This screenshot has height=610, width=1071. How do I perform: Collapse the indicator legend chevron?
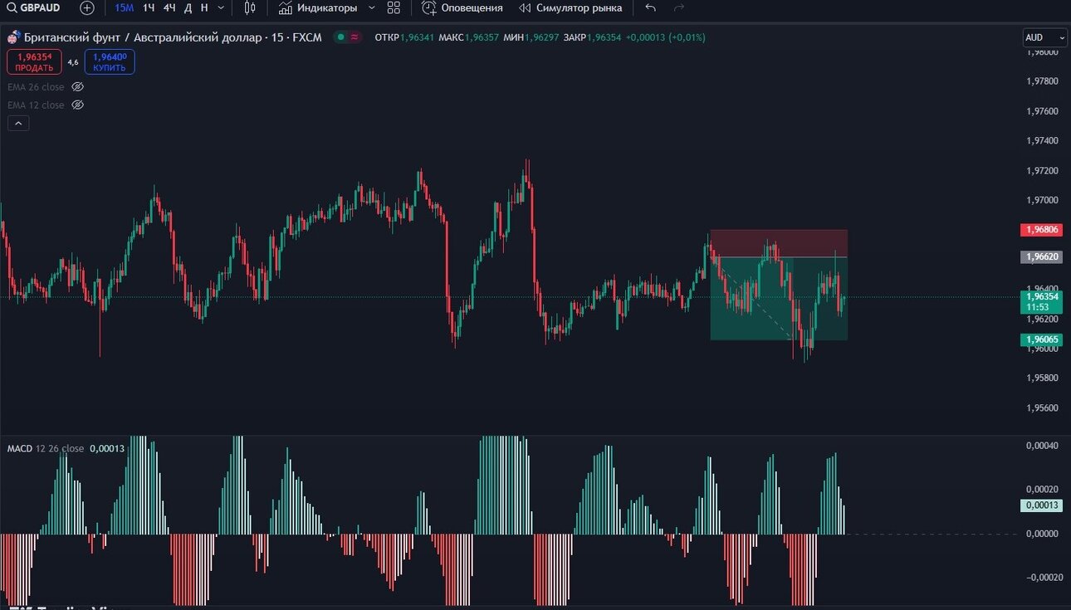(x=18, y=124)
